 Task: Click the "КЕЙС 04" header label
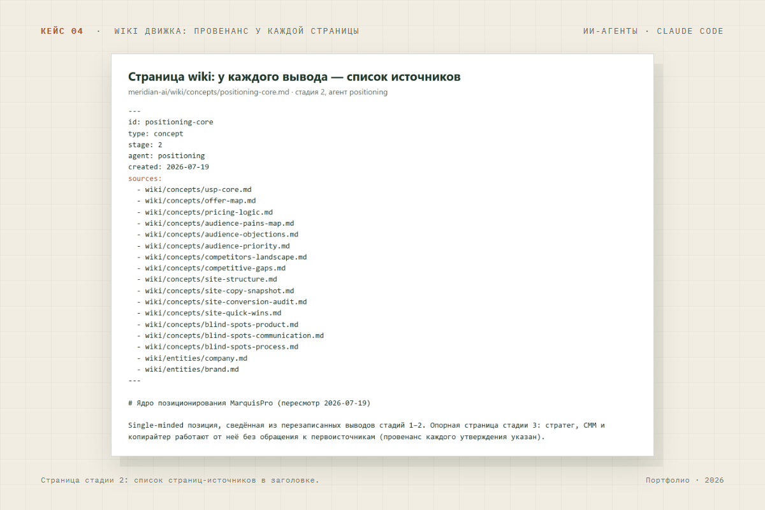62,31
